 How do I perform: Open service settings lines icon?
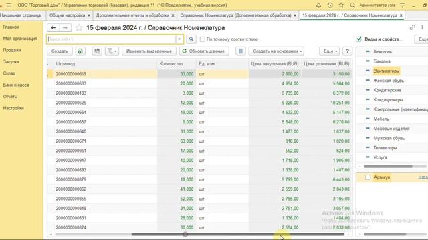click(x=403, y=5)
